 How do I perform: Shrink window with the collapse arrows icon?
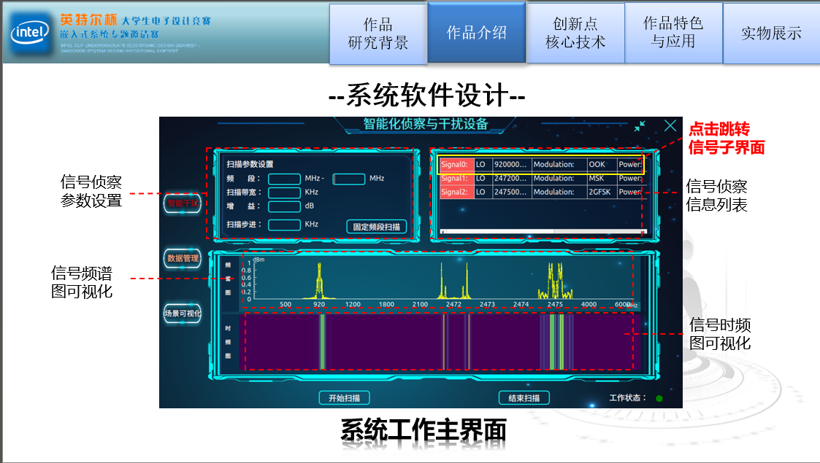click(640, 126)
